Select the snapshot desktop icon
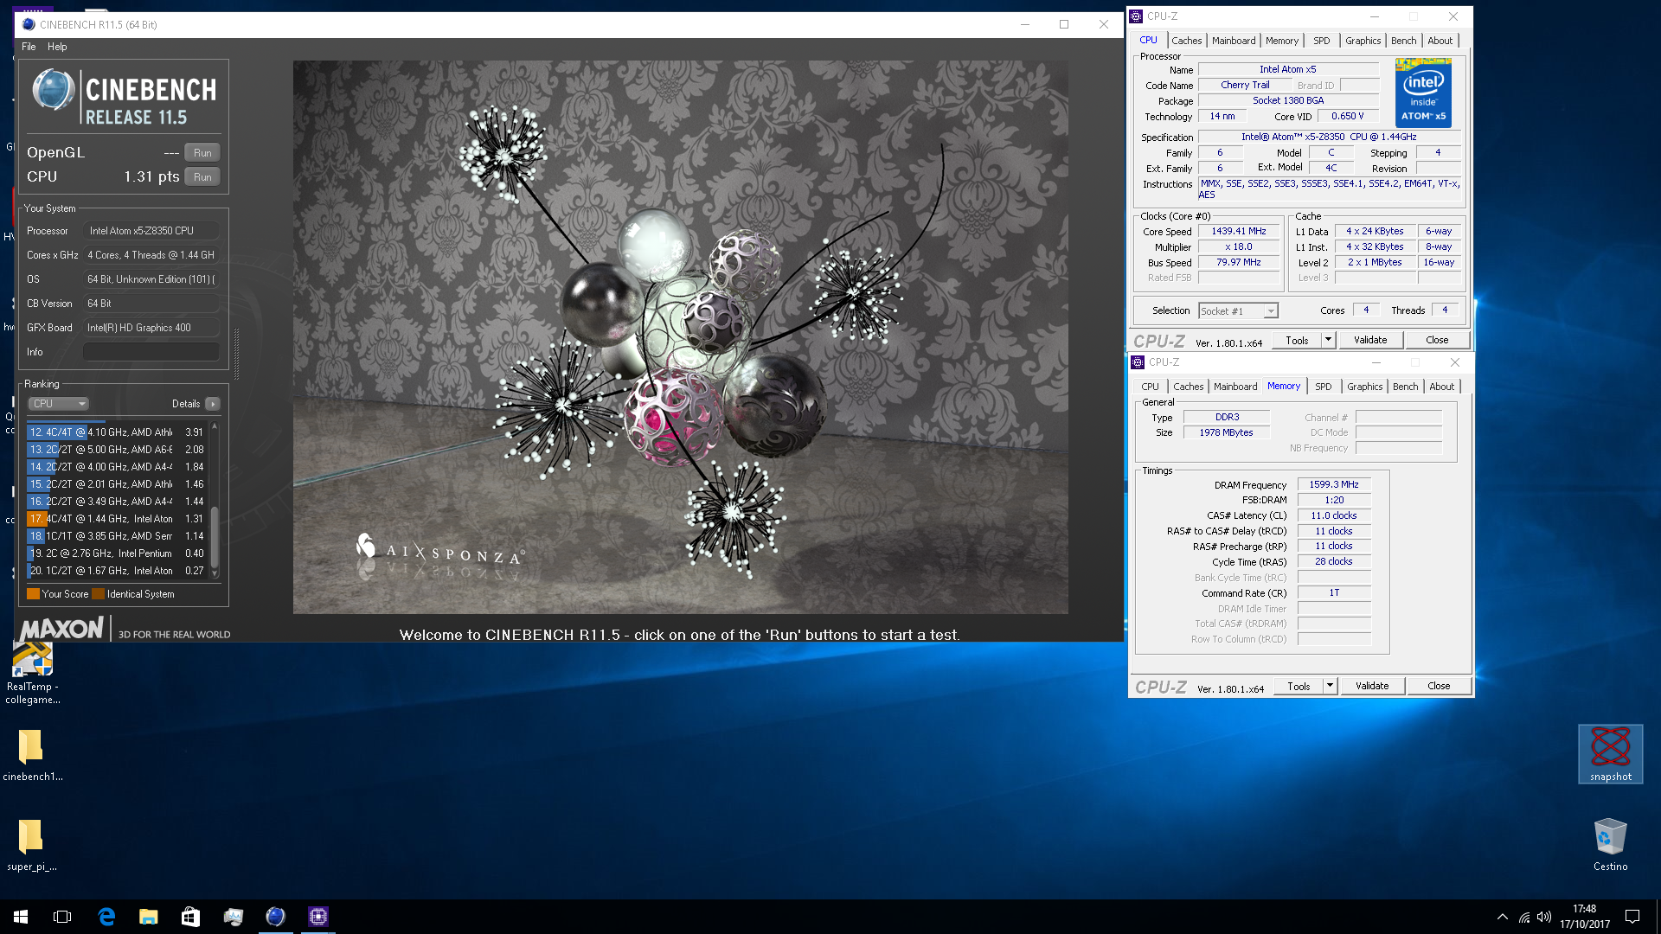 point(1610,754)
